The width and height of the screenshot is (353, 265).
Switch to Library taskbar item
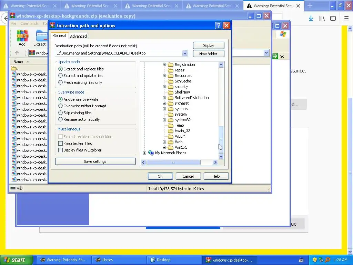[119, 260]
